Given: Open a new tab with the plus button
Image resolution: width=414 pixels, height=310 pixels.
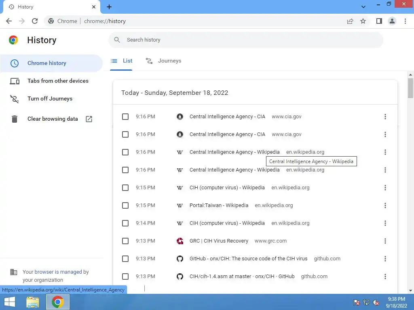Looking at the screenshot, I should pyautogui.click(x=109, y=7).
